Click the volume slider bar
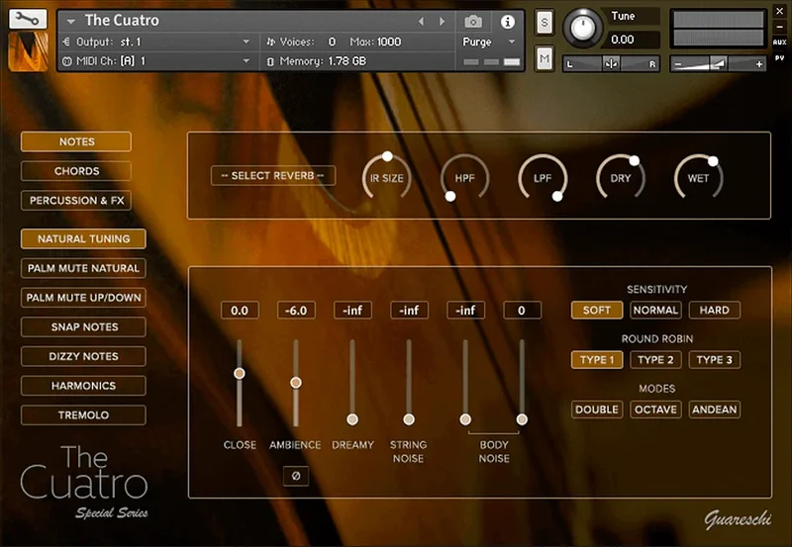Viewport: 792px width, 547px height. click(719, 64)
